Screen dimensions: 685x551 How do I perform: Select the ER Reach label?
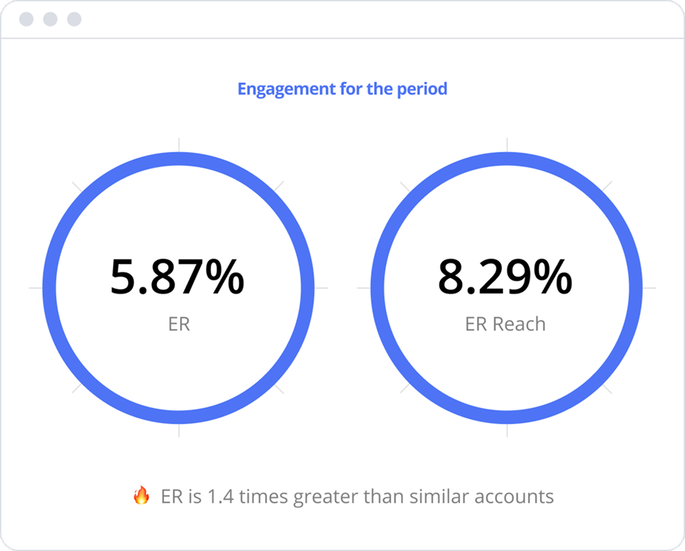tap(505, 324)
